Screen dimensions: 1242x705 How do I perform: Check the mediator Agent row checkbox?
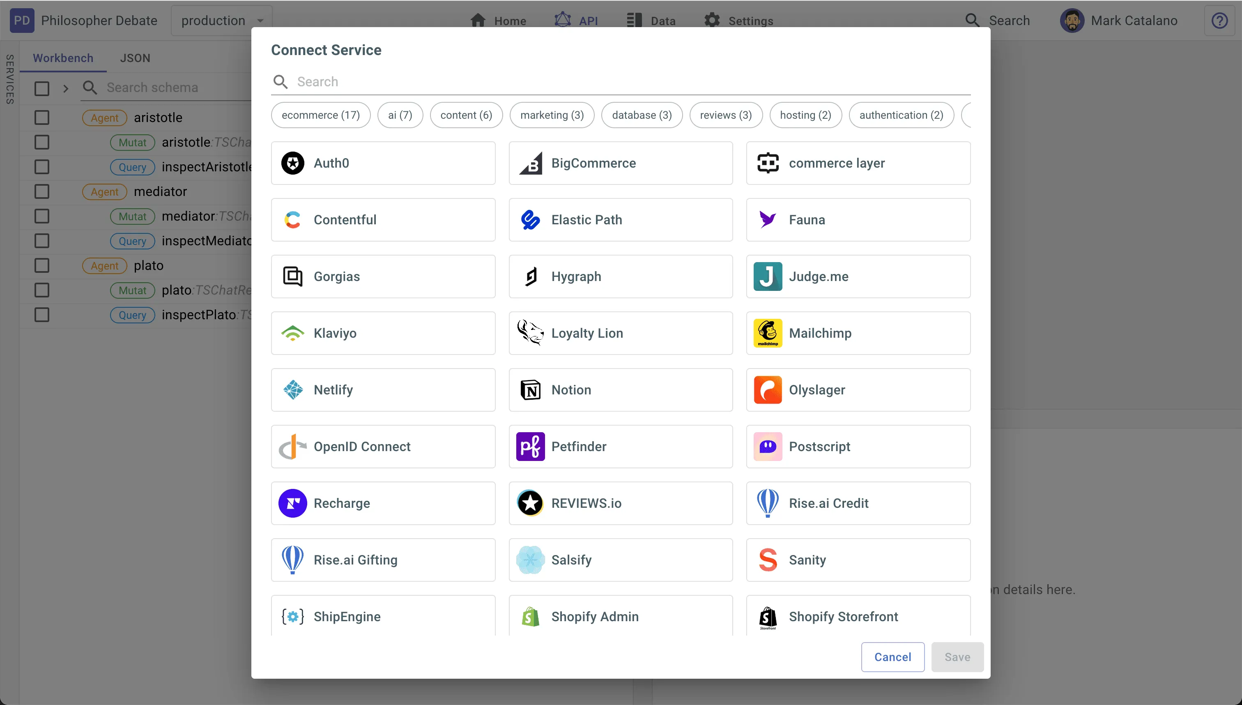[41, 192]
